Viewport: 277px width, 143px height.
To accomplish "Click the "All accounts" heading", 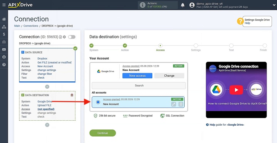I will click(99, 93).
